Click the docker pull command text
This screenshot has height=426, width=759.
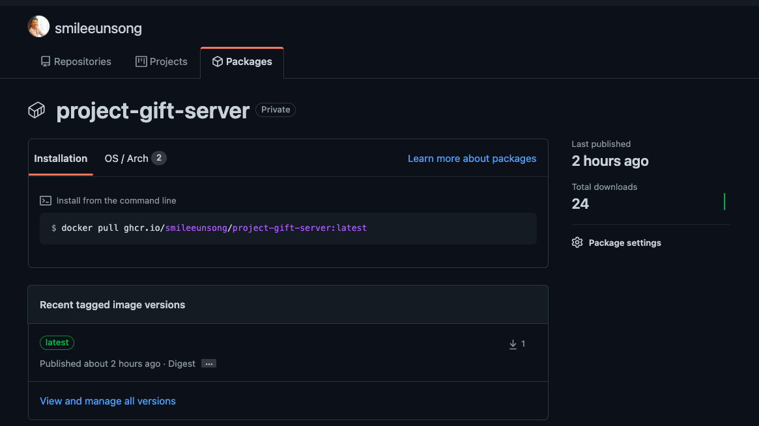(x=214, y=228)
